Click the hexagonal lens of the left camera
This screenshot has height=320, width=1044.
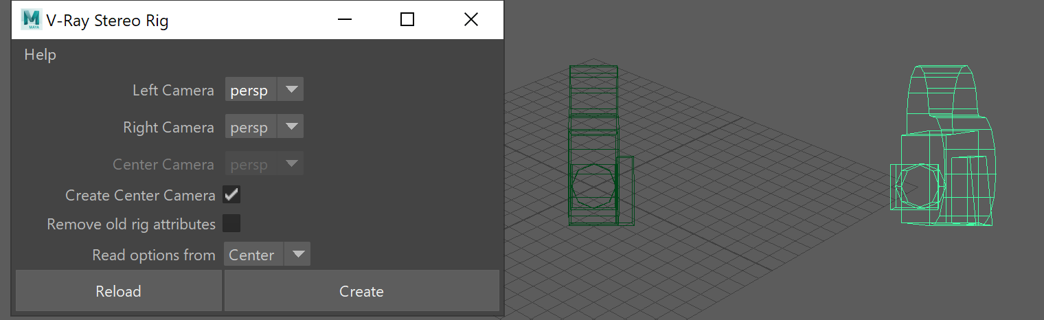(592, 185)
